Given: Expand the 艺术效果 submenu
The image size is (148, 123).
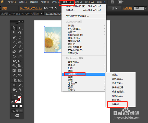Looking at the screenshot, I should tap(84, 83).
